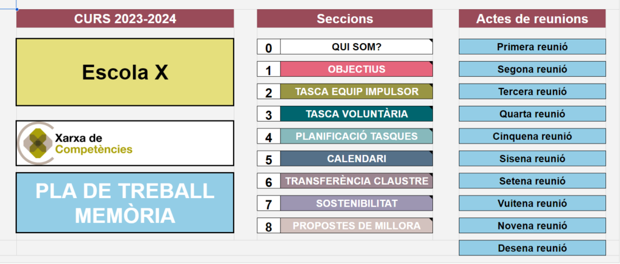Image resolution: width=620 pixels, height=264 pixels.
Task: Select the yellow Escola X cell
Action: pyautogui.click(x=125, y=72)
